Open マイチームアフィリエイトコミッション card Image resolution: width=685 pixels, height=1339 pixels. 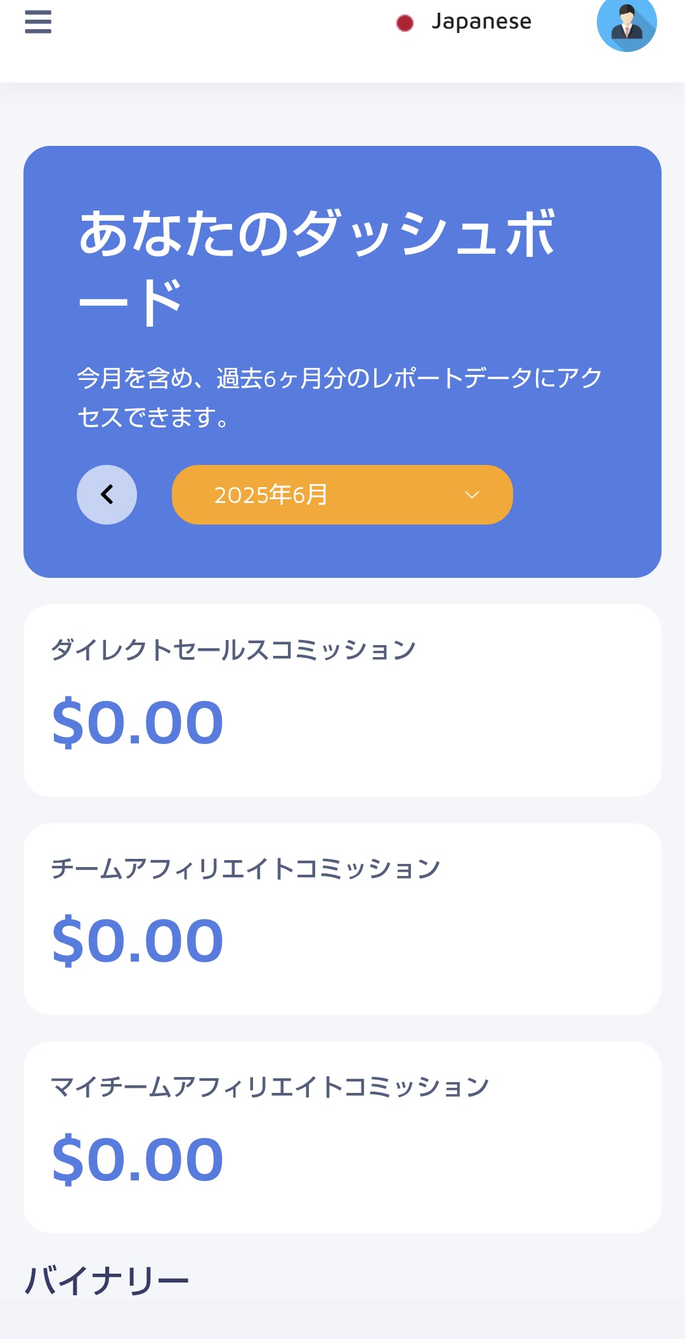coord(342,1137)
